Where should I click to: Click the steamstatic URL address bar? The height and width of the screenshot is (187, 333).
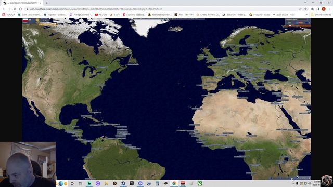tap(161, 9)
